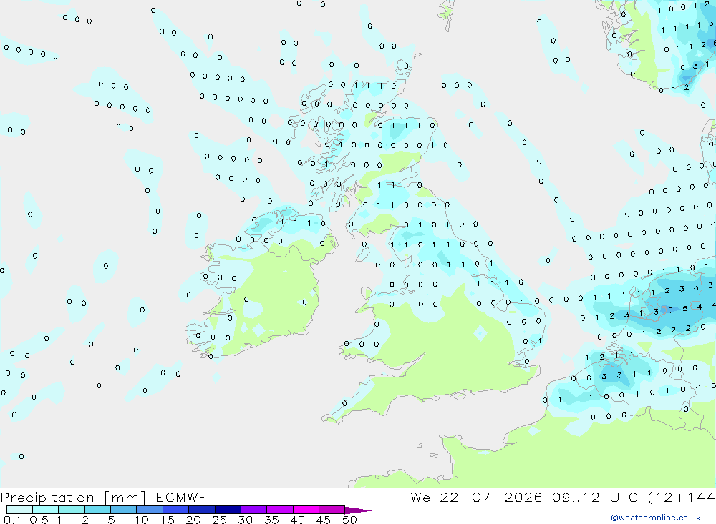Click the '40' legend scale label
This screenshot has width=716, height=524.
click(x=297, y=520)
